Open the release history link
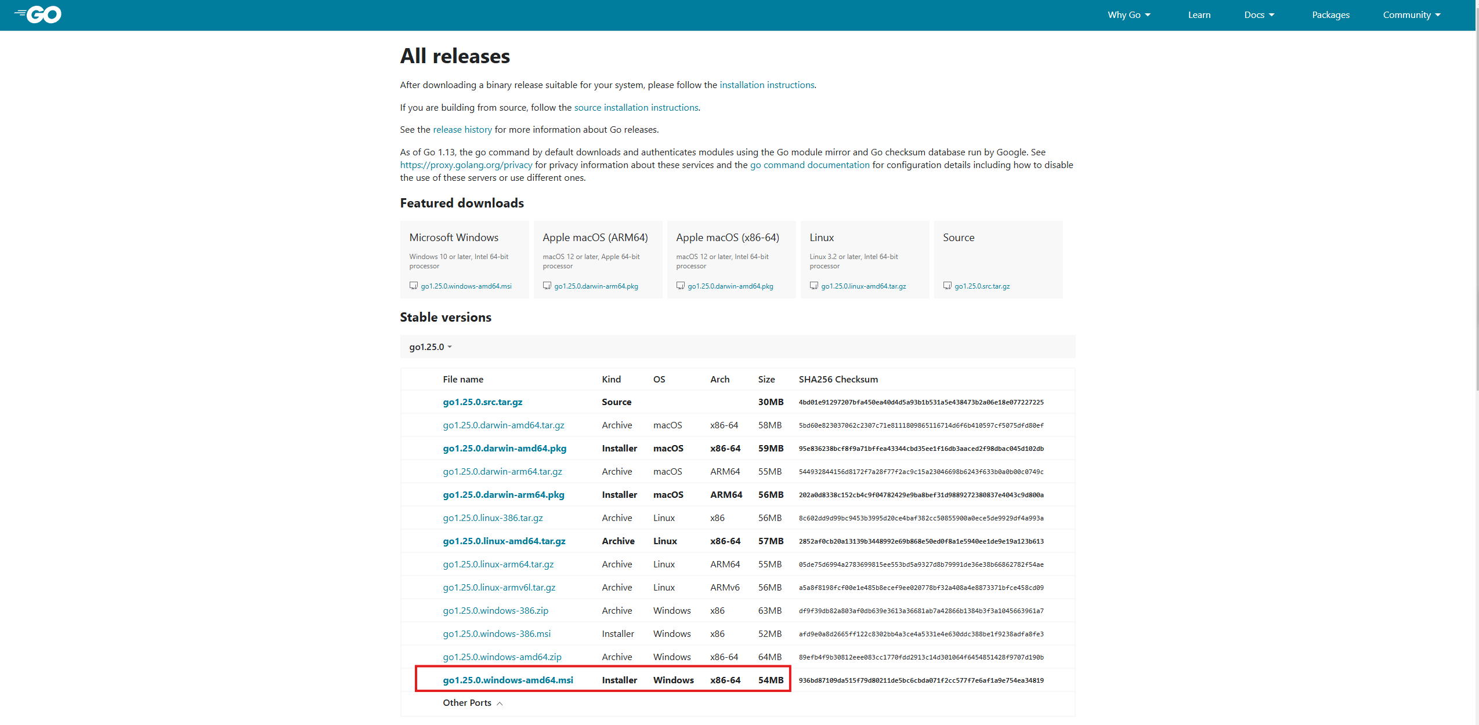 [x=462, y=130]
